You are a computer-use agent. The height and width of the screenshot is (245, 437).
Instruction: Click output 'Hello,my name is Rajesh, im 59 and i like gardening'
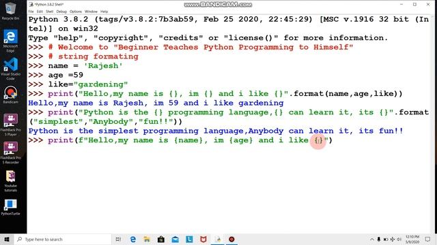coord(156,103)
